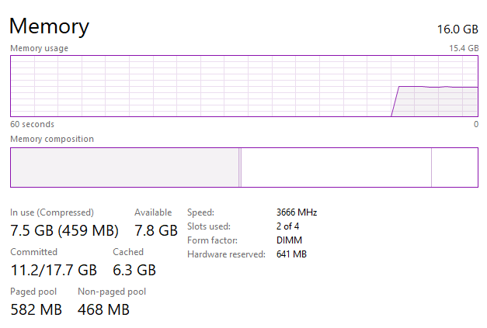
Task: Click the 468 MB Non-paged pool value
Action: point(103,309)
